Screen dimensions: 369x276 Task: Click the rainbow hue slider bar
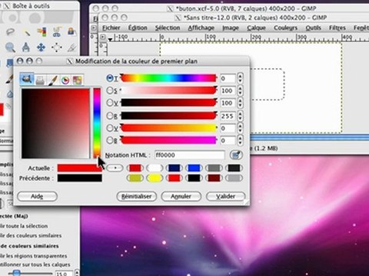point(168,78)
